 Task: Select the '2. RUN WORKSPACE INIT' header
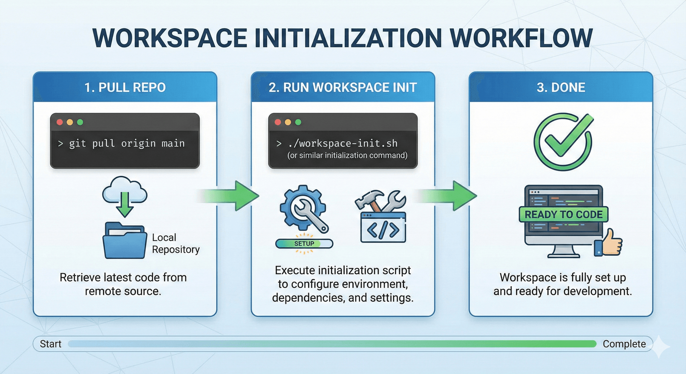343,88
